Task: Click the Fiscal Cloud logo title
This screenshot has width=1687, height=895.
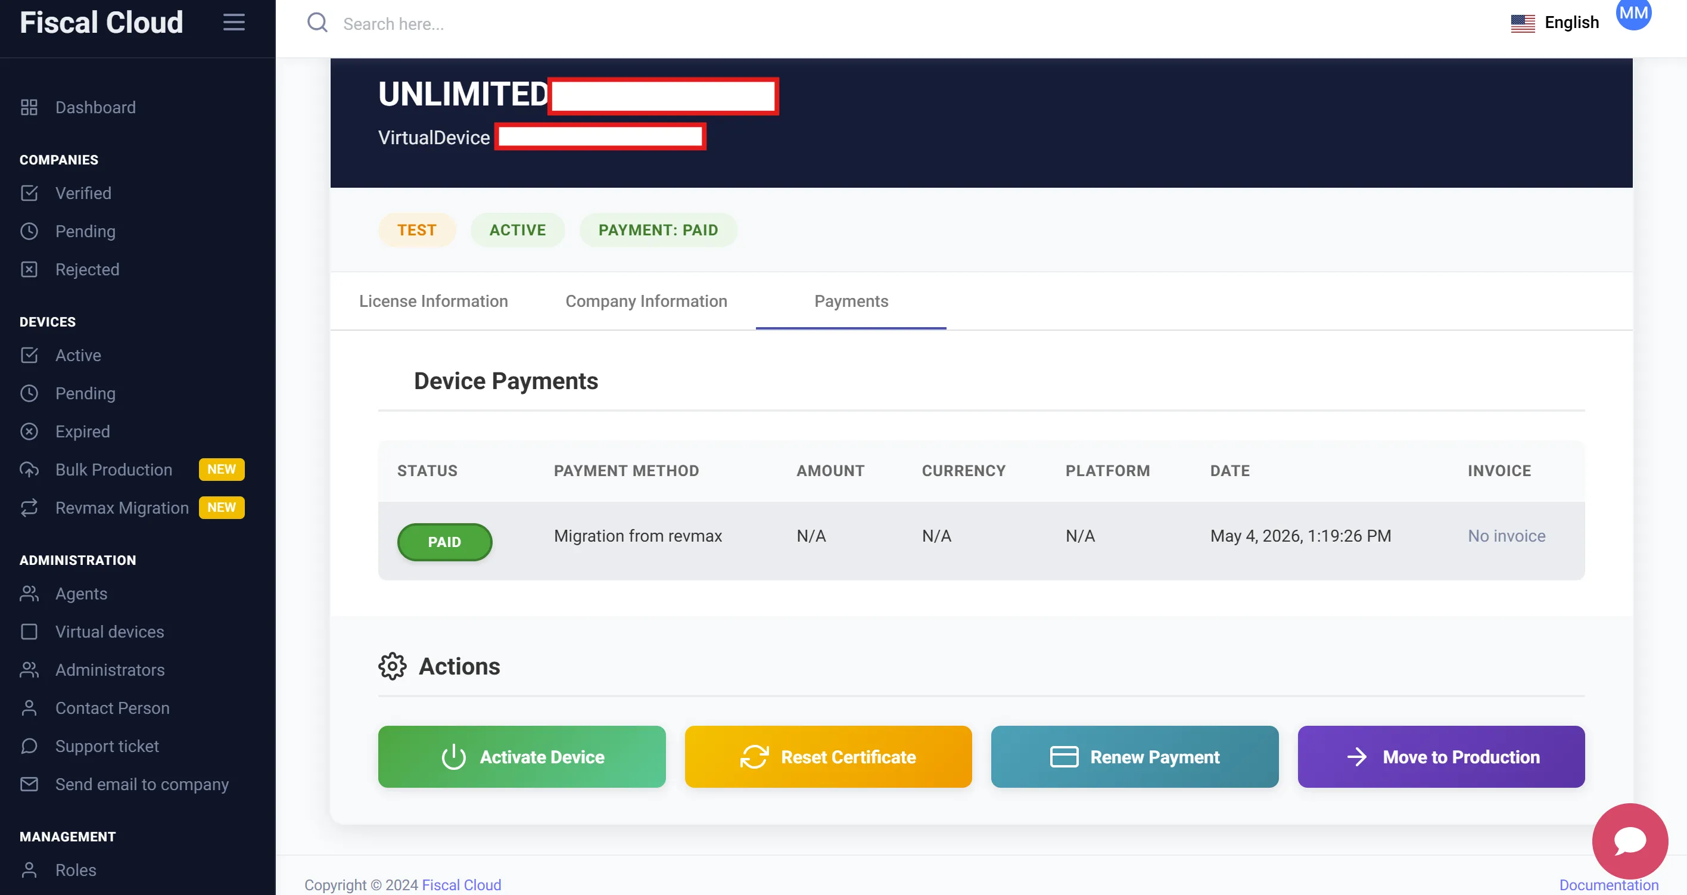Action: tap(101, 22)
